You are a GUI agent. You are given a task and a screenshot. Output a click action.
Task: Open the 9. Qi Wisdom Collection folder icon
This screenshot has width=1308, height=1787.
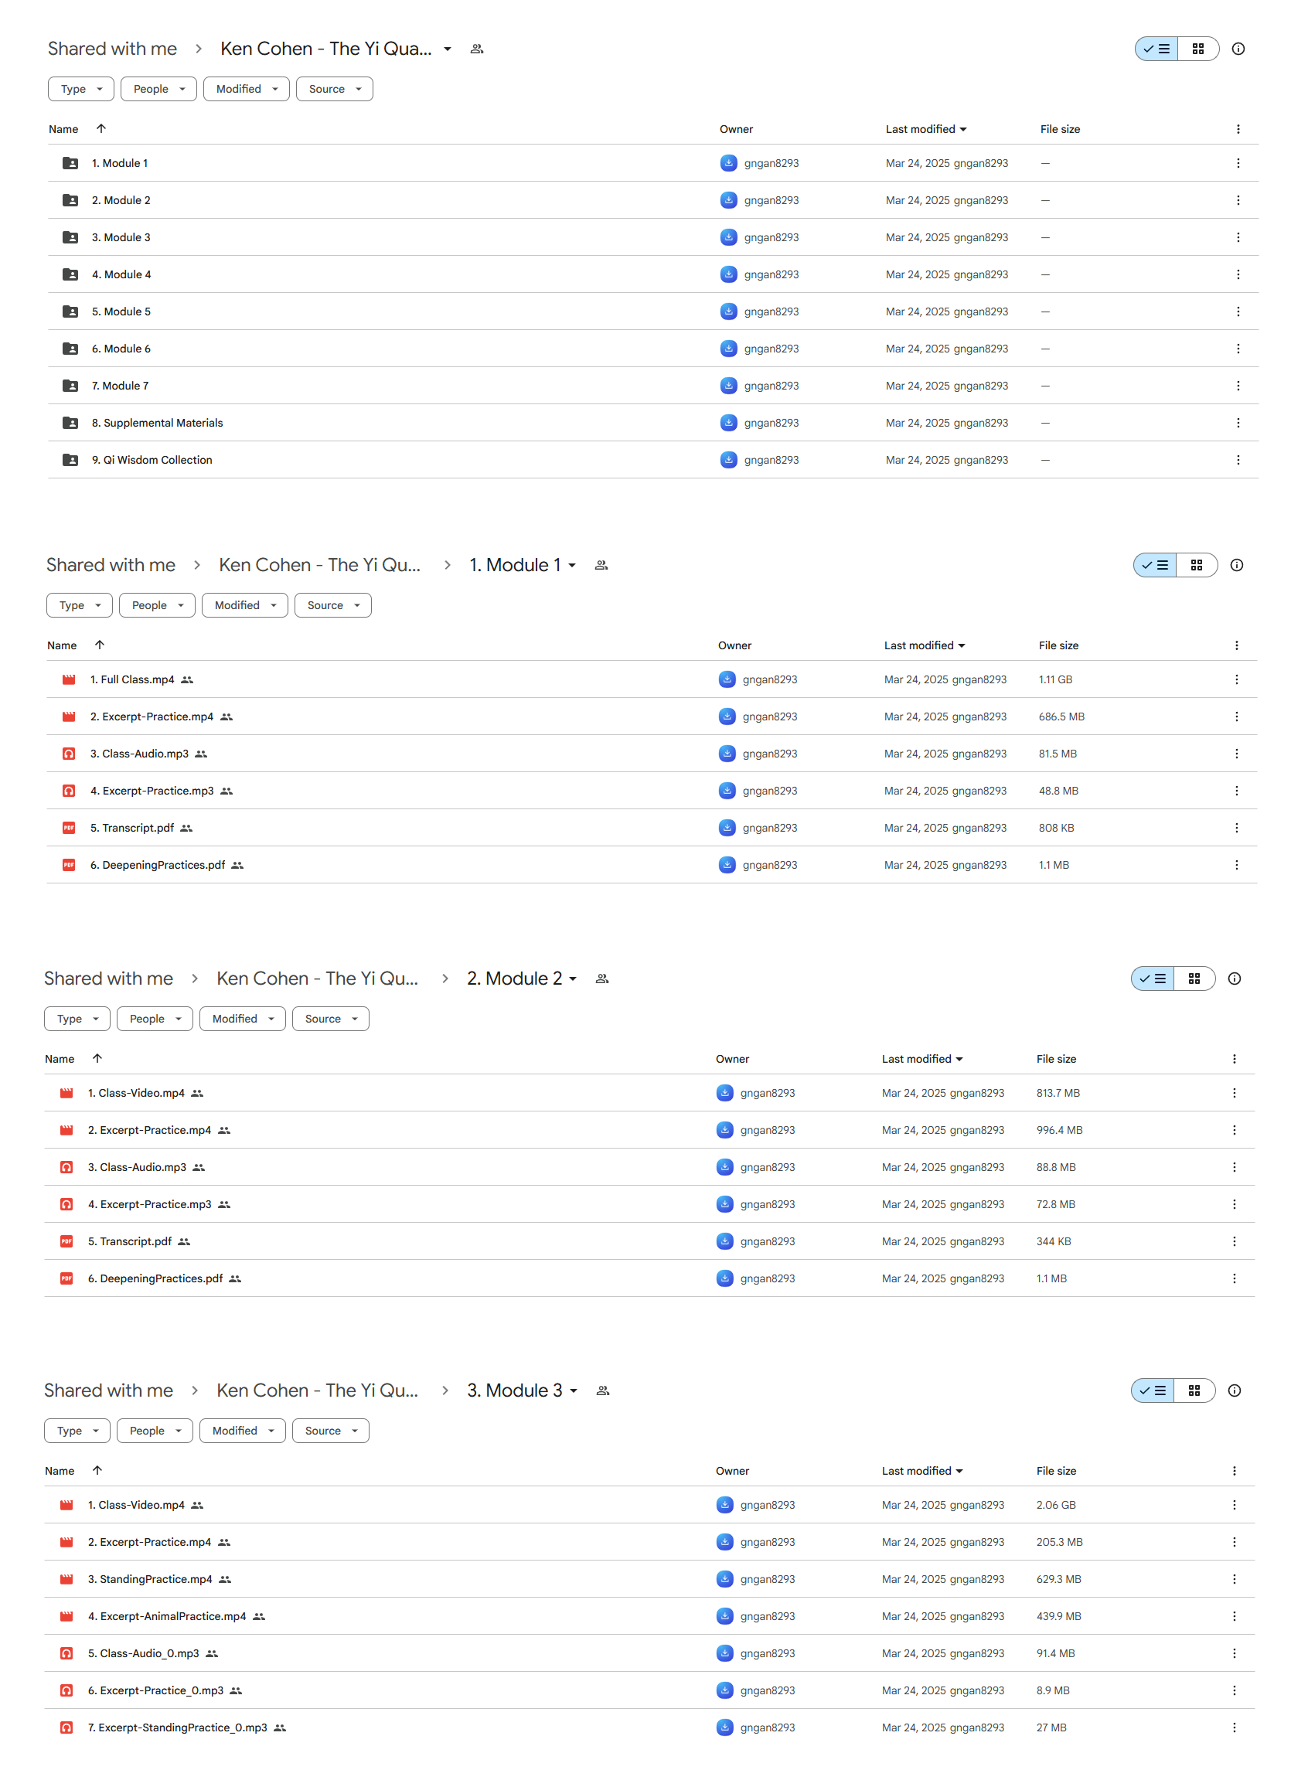70,460
